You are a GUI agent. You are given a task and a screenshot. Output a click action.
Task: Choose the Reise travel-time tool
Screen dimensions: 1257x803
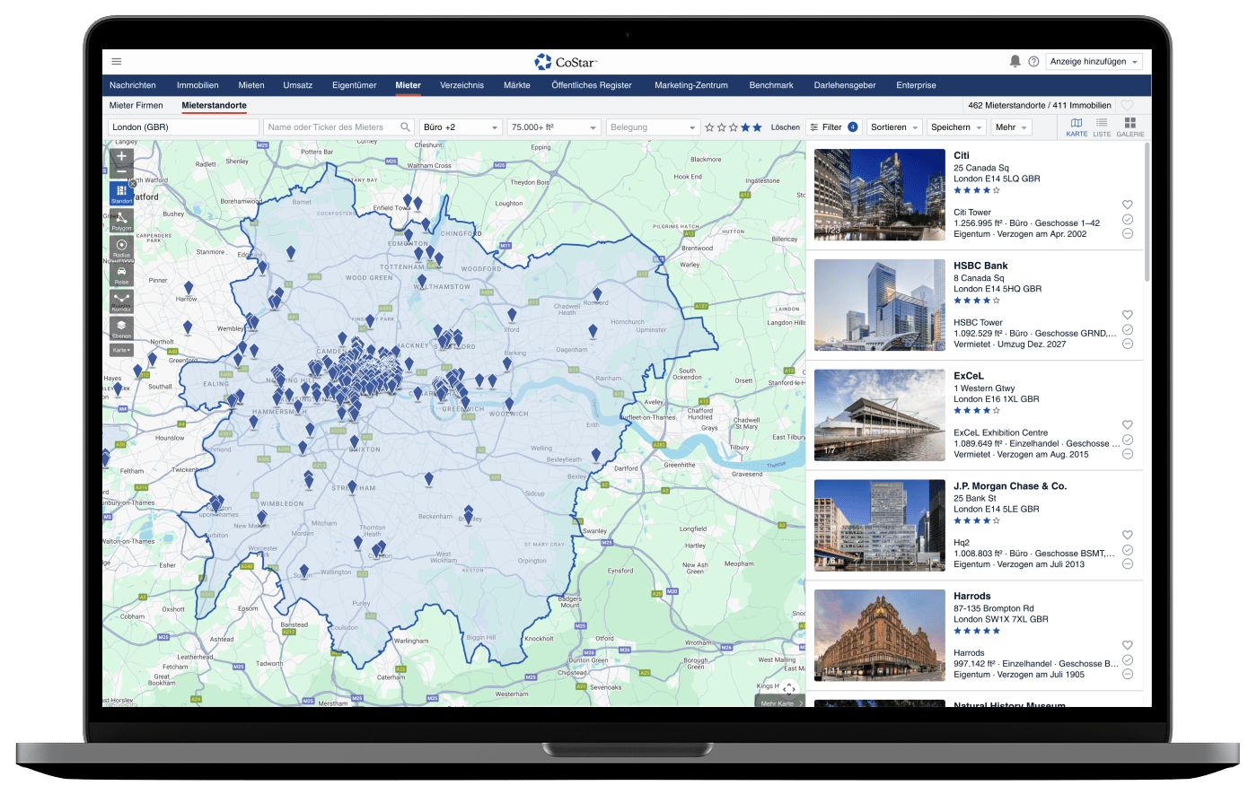click(x=121, y=275)
